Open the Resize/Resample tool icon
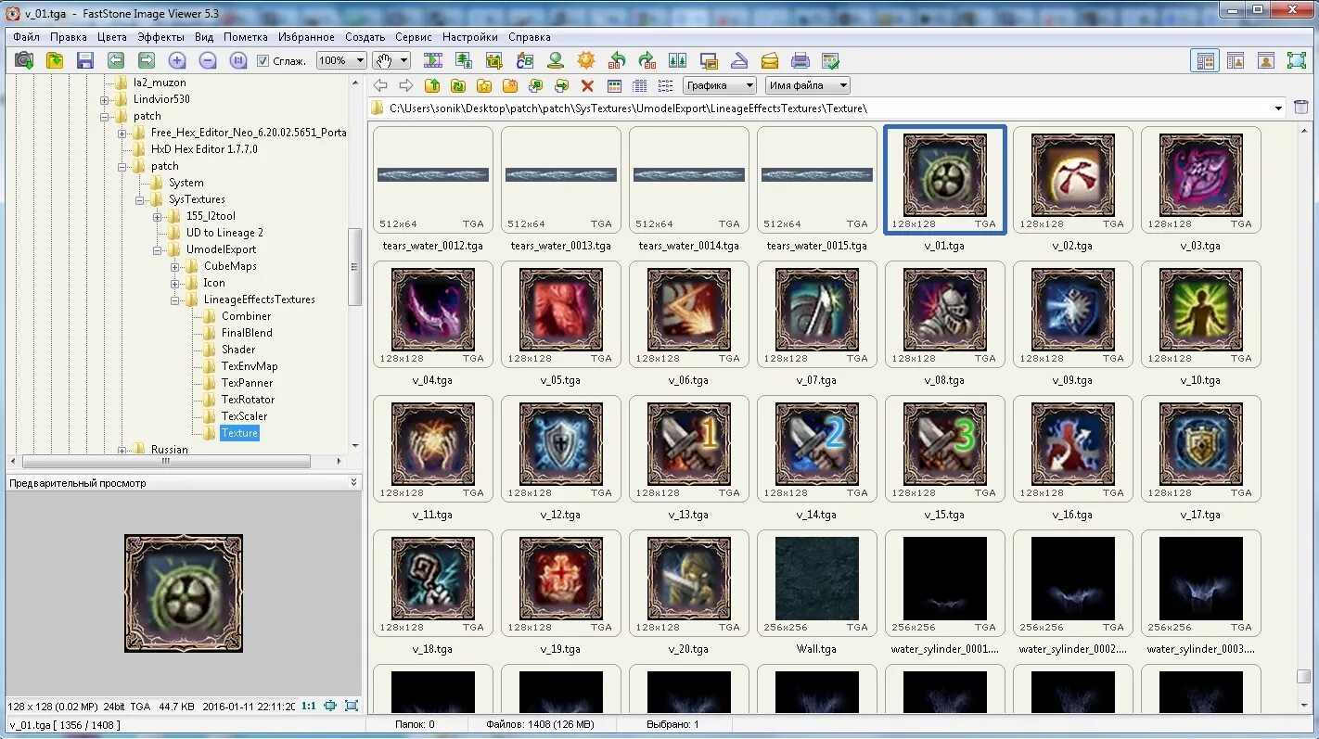Viewport: 1319px width, 739px height. tap(464, 60)
